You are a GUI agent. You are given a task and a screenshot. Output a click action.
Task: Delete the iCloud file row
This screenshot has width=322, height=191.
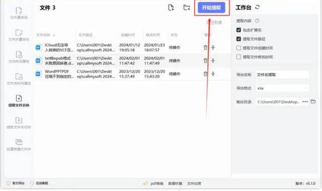point(205,47)
